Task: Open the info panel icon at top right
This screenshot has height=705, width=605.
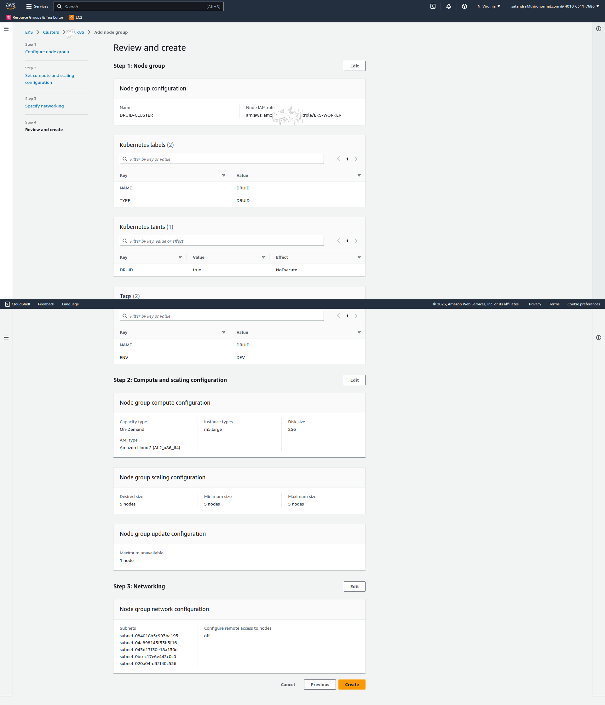Action: tap(598, 29)
